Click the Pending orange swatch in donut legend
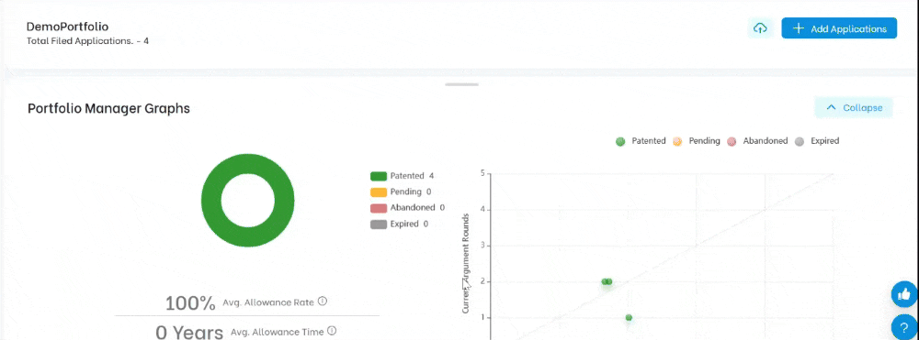919x340 pixels. (379, 192)
